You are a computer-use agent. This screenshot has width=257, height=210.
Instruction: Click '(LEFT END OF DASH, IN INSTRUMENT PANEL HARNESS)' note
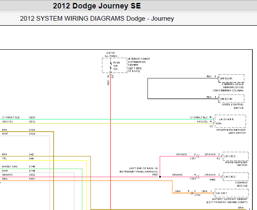139,170
